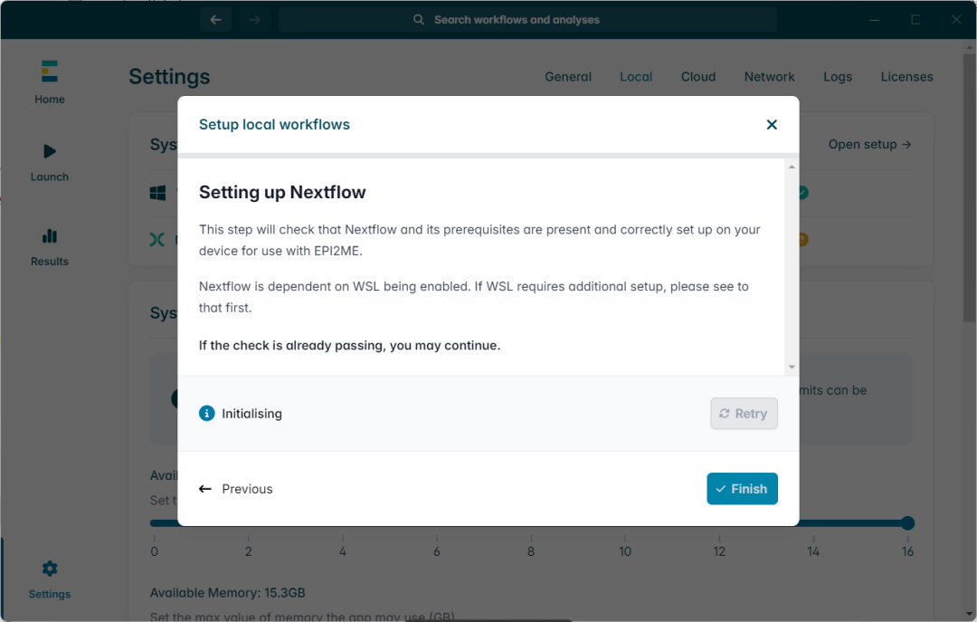Click the Finish button

coord(742,489)
